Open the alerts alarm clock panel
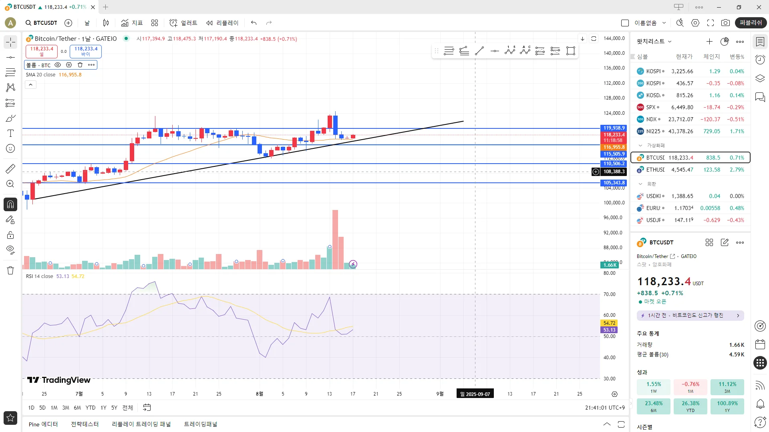Image resolution: width=769 pixels, height=432 pixels. (x=760, y=60)
